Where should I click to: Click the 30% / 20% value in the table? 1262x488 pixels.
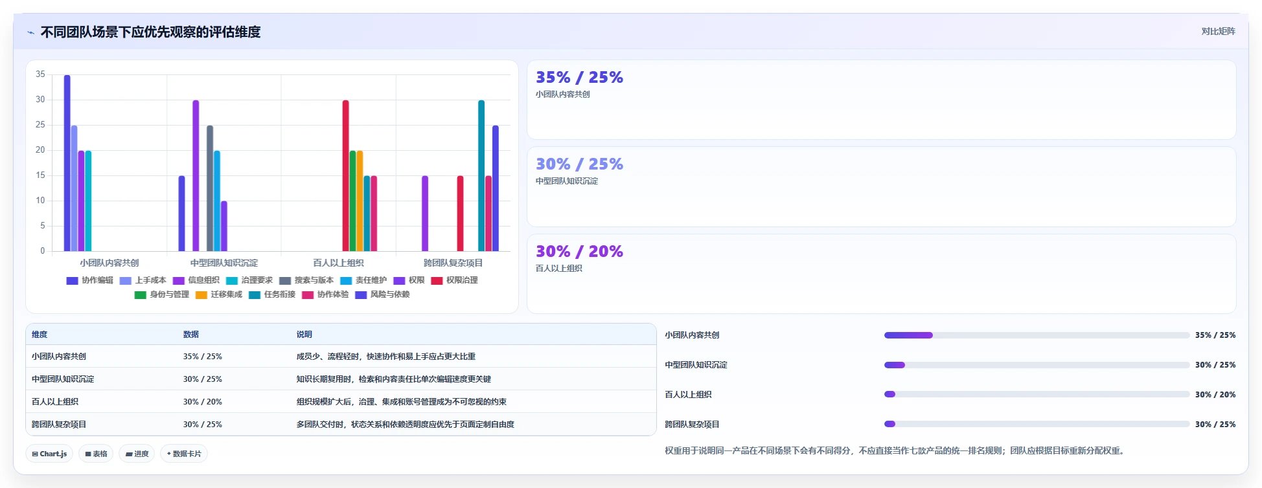[x=203, y=402]
